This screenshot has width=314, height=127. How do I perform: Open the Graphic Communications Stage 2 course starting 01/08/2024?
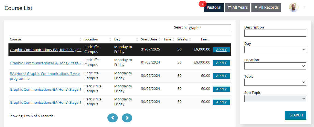tap(46, 63)
